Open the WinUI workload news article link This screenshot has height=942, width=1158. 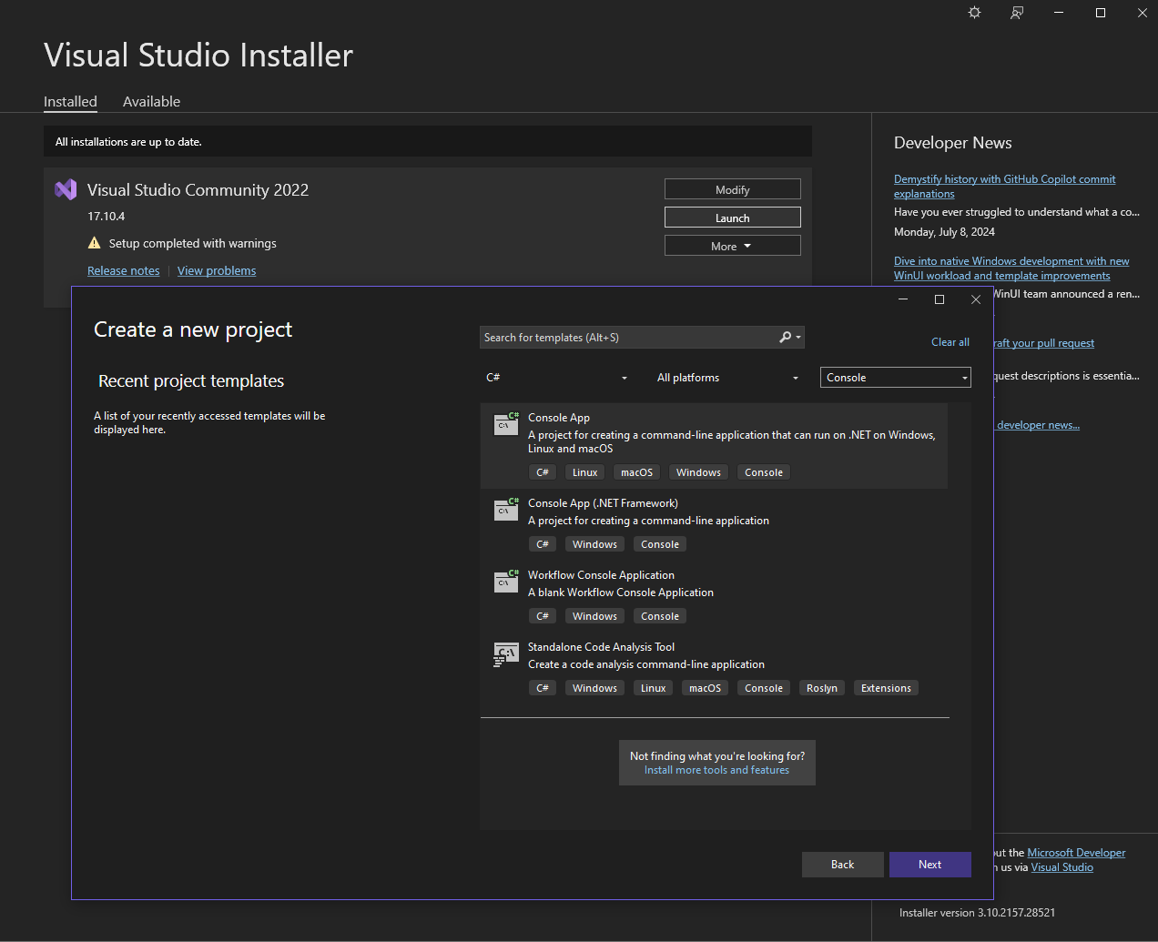(1011, 268)
